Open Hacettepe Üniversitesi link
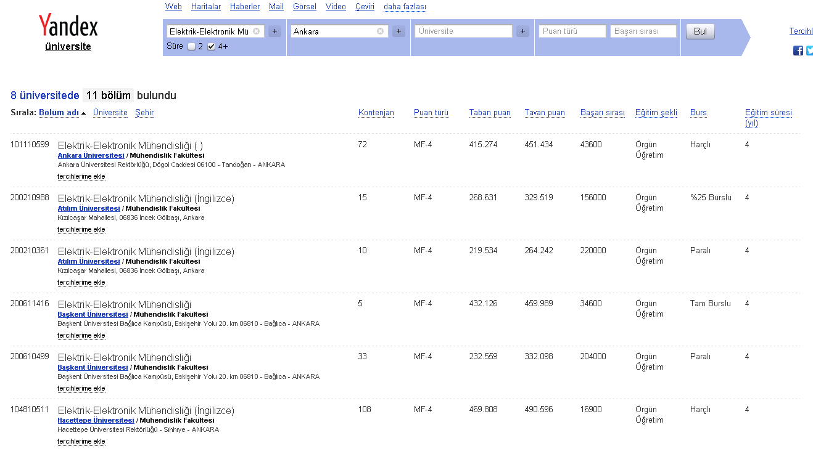The width and height of the screenshot is (813, 451). tap(96, 421)
